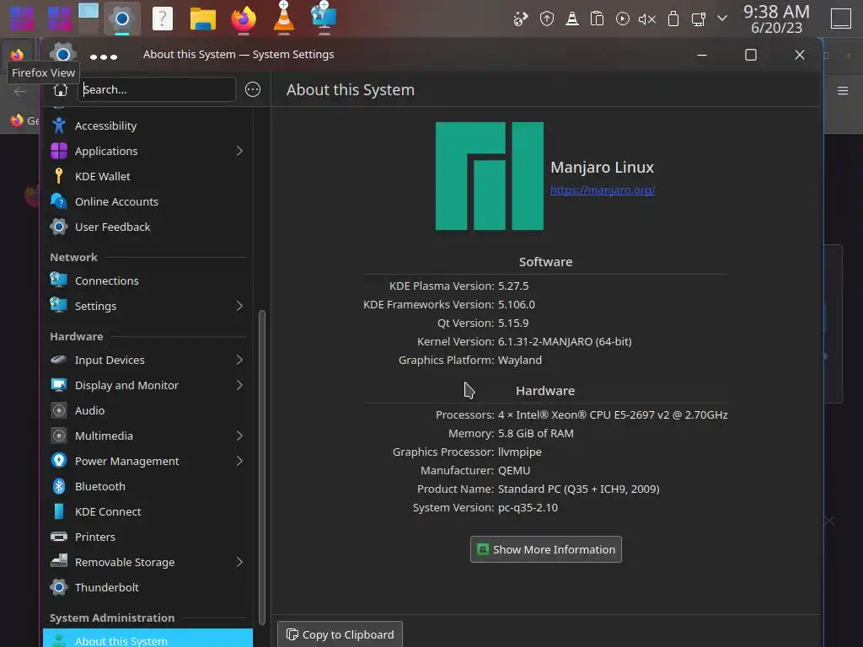Screen dimensions: 863x647
Task: Click Copy to Clipboard button
Action: (x=340, y=634)
